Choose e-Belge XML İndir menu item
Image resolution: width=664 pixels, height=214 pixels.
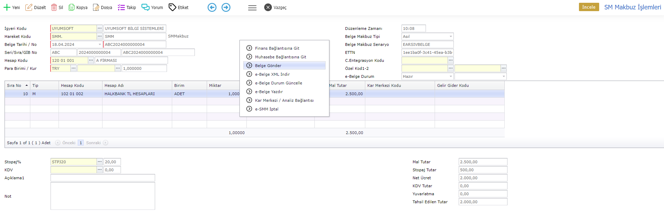point(284,74)
